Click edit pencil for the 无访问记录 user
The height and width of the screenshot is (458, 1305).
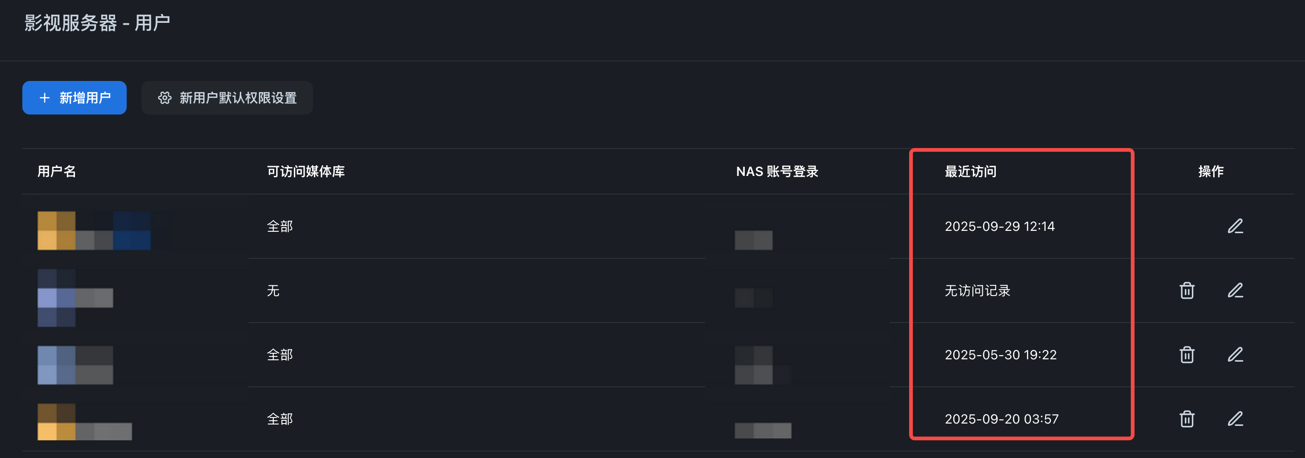tap(1235, 290)
